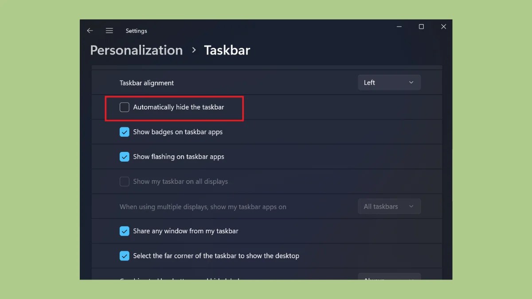Check Show my taskbar on all displays
532x299 pixels.
click(x=124, y=181)
